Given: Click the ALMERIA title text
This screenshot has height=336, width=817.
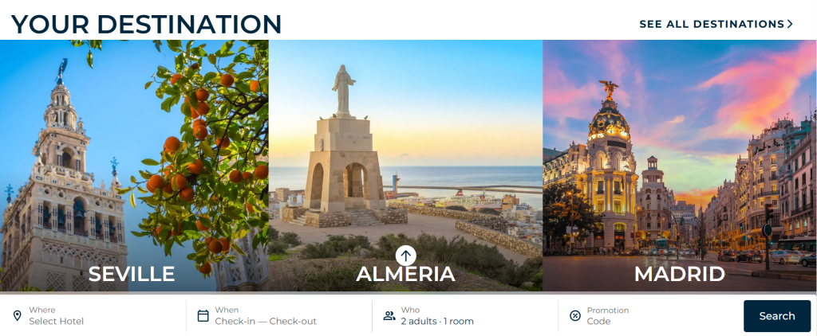Looking at the screenshot, I should [406, 274].
